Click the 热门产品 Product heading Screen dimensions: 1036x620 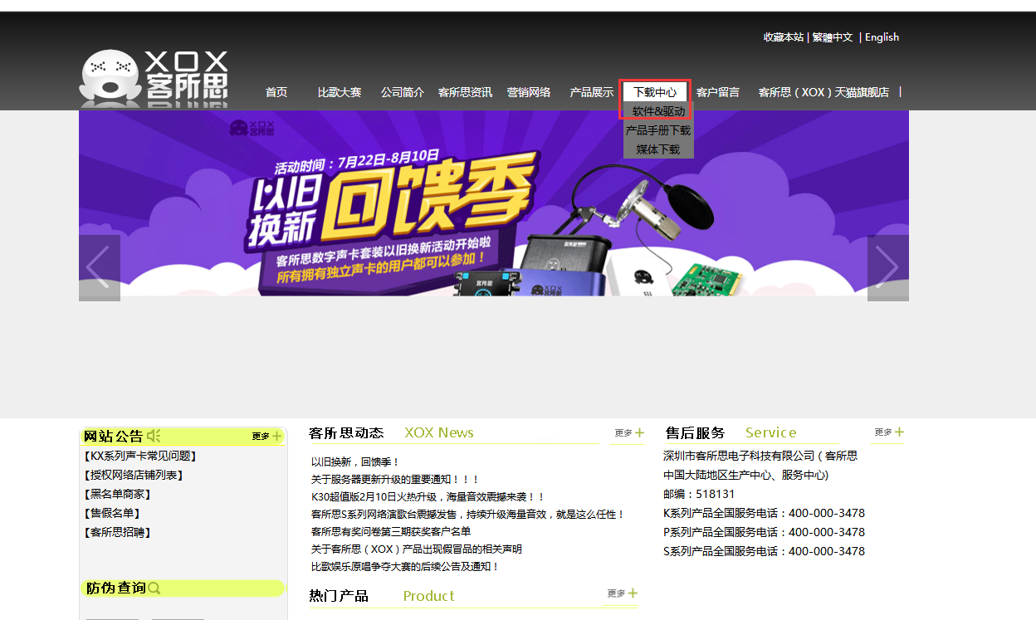pyautogui.click(x=382, y=596)
